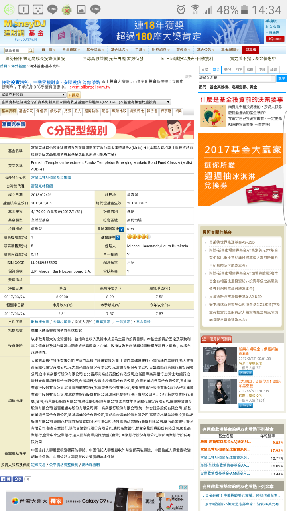Image resolution: width=287 pixels, height=511 pixels.
Task: Open the C分配型級別 banner
Action: (x=97, y=129)
